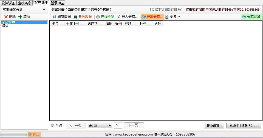The height and width of the screenshot is (138, 263).
Task: Click the 刷新数据 label
Action: point(64,17)
